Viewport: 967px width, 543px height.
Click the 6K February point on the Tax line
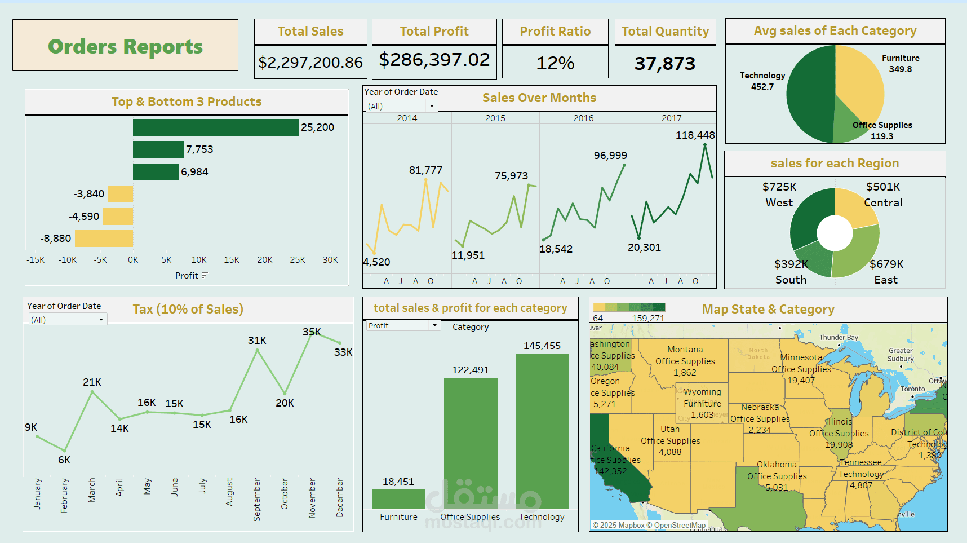[65, 451]
